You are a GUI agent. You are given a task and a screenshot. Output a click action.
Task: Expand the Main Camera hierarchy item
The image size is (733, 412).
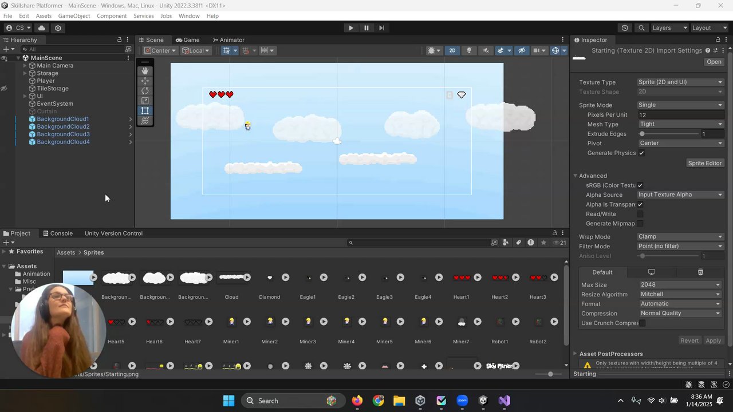25,66
